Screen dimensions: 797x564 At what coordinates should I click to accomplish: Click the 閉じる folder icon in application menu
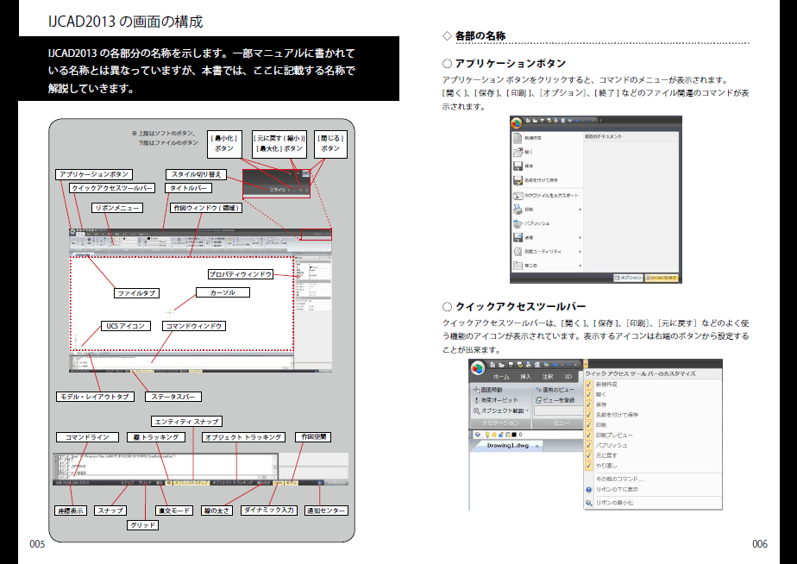click(x=518, y=266)
